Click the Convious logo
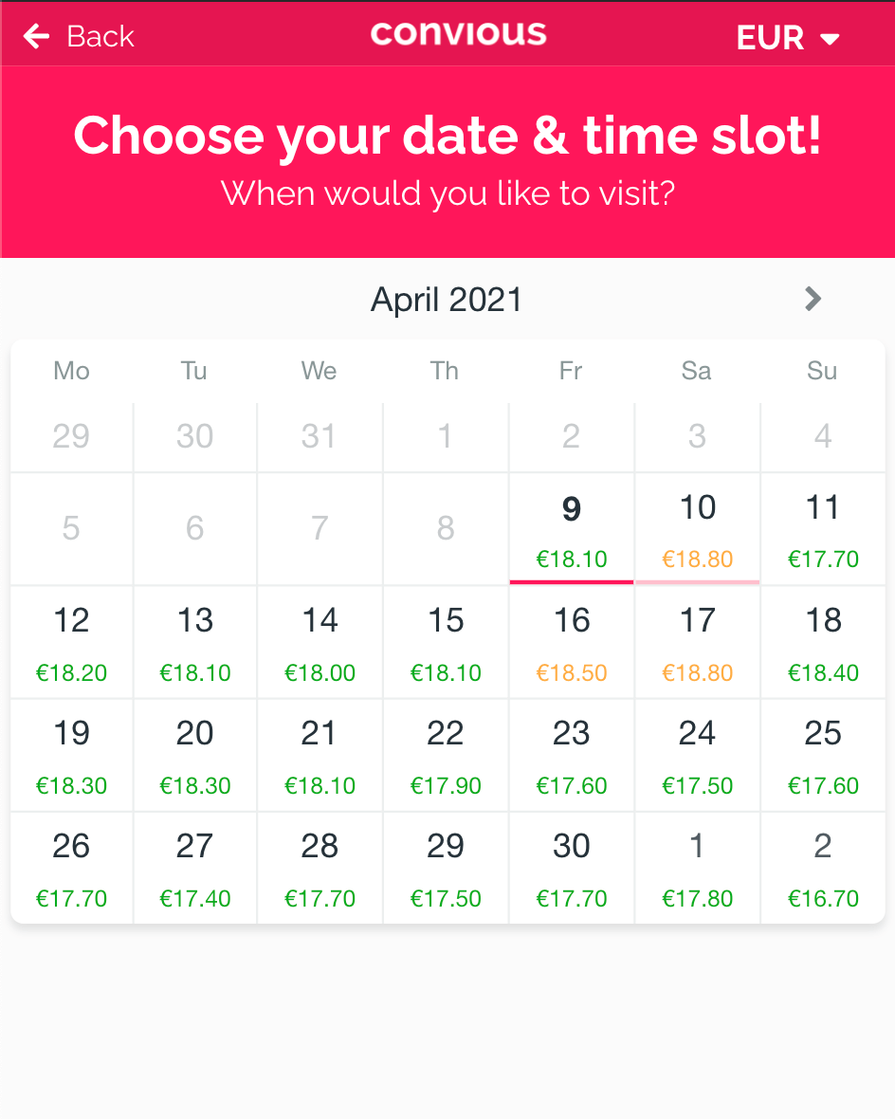 [x=459, y=35]
